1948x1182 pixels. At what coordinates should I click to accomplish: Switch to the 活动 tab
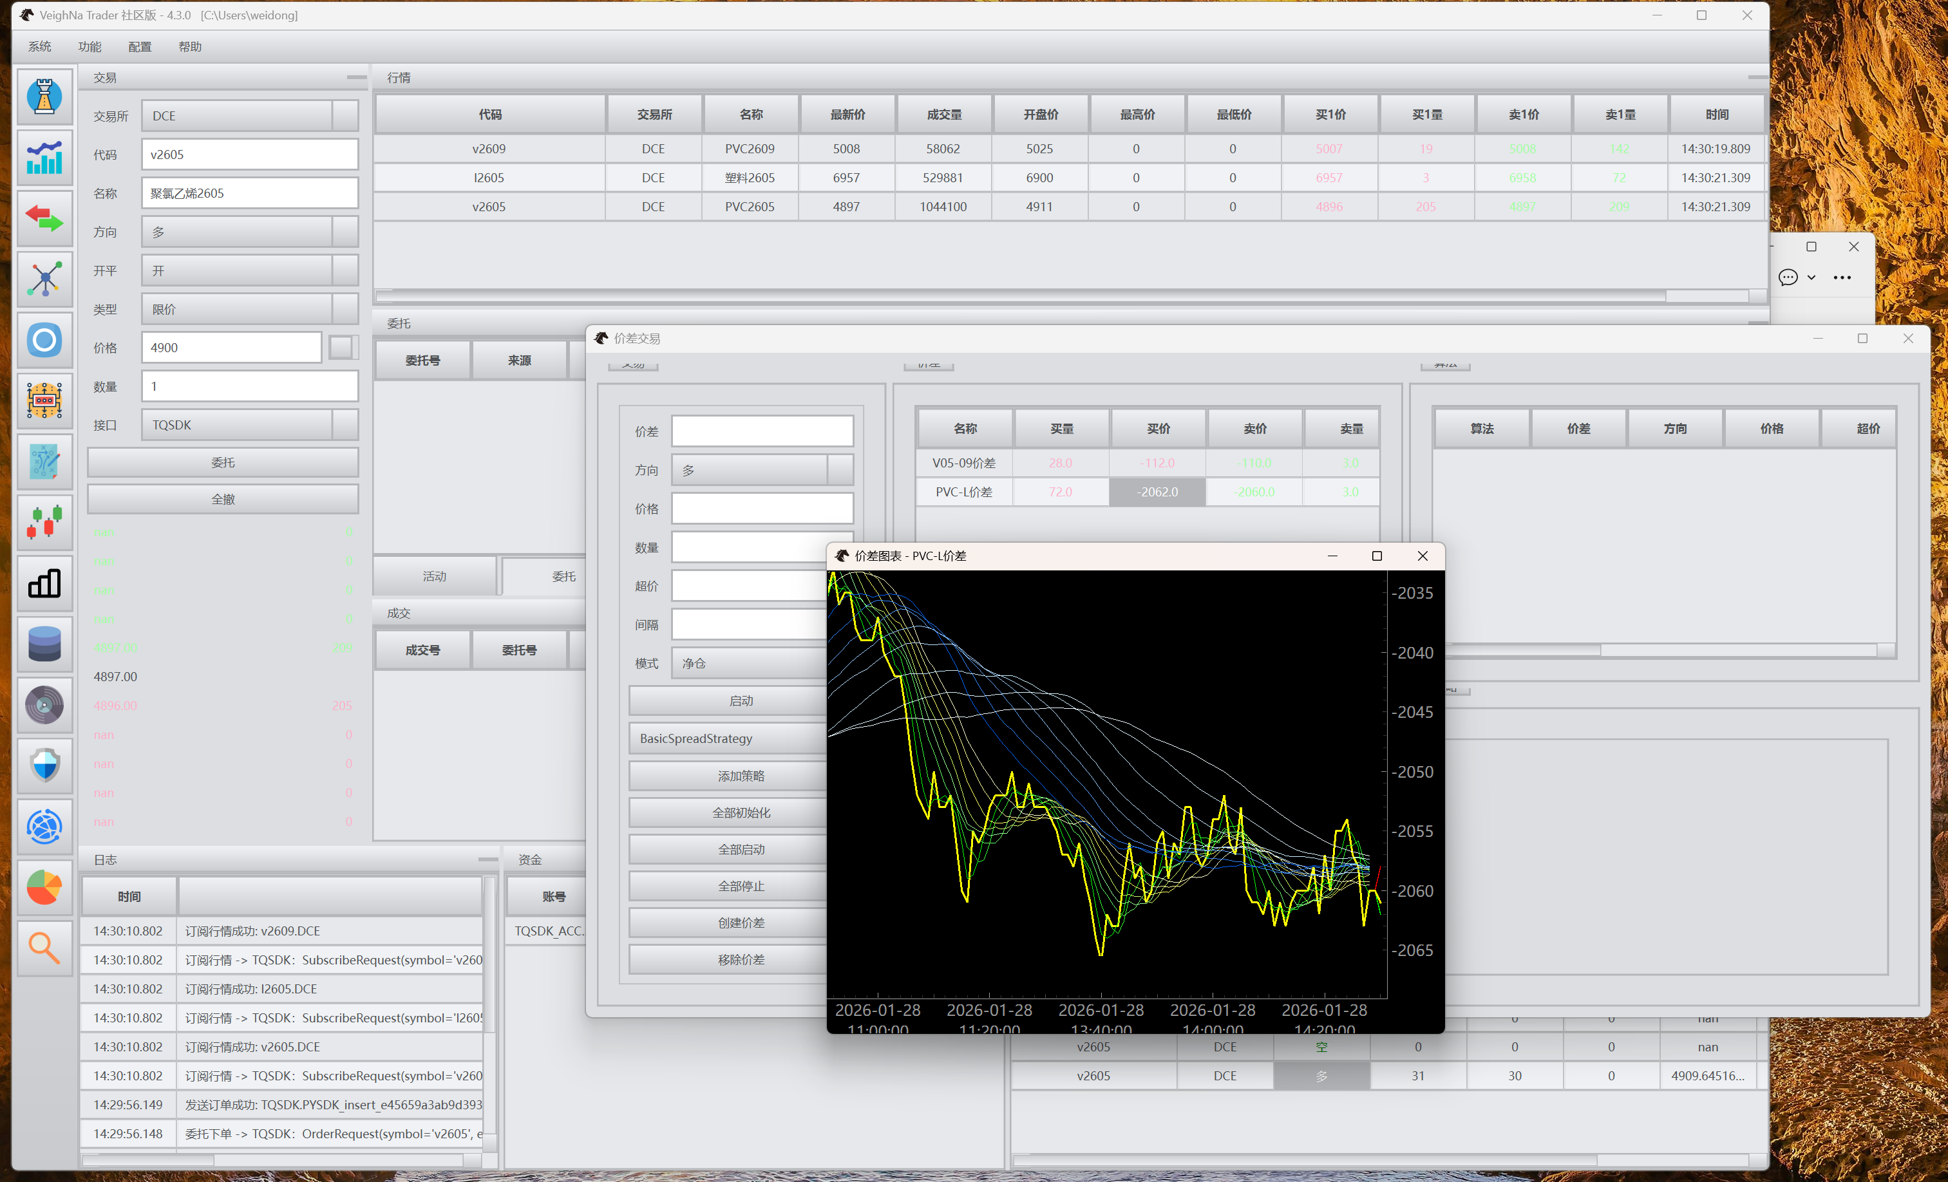[x=434, y=576]
